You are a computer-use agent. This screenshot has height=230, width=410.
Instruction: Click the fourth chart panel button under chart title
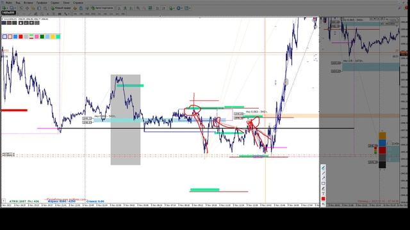(21, 23)
